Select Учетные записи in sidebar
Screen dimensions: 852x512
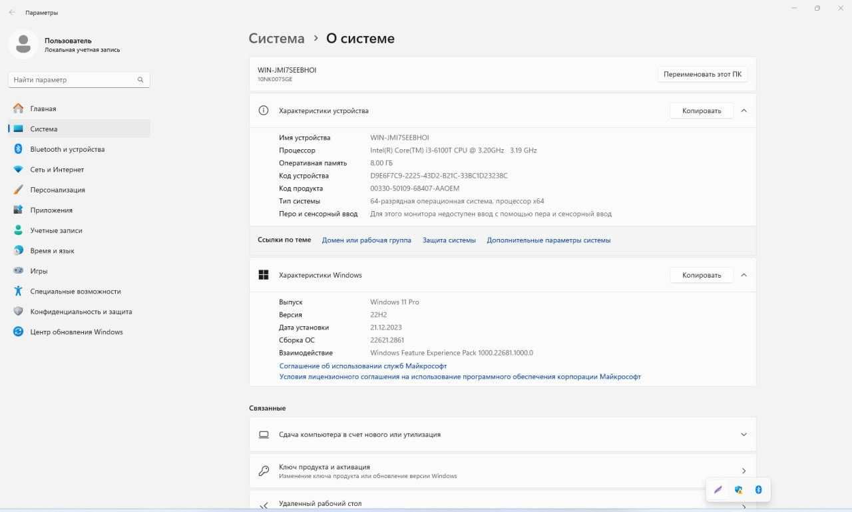[79, 230]
